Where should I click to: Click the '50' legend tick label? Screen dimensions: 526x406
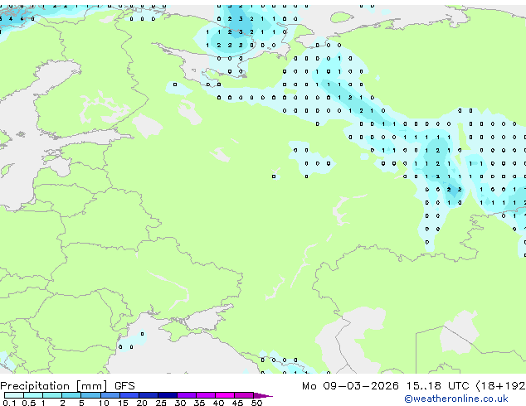click(x=256, y=403)
